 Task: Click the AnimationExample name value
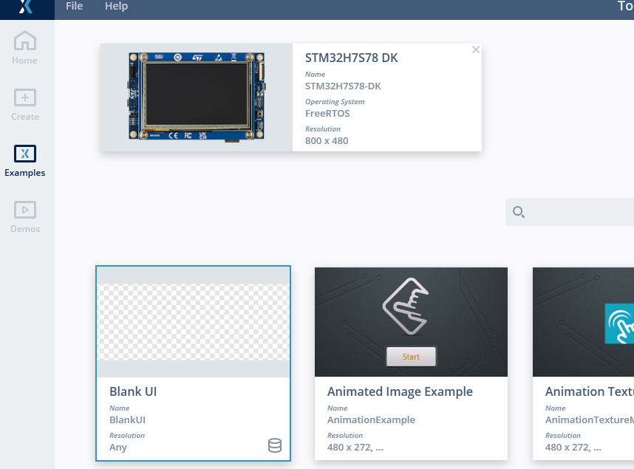click(371, 420)
